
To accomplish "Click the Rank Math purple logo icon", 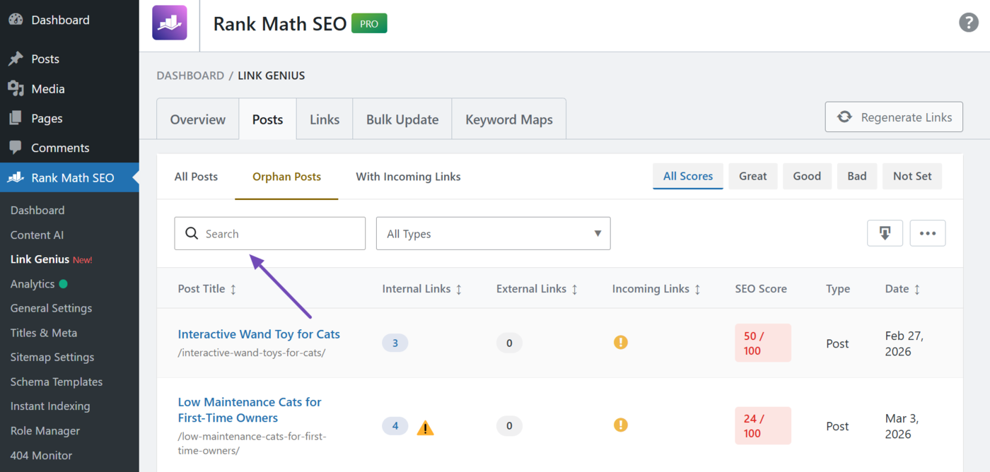I will [170, 23].
